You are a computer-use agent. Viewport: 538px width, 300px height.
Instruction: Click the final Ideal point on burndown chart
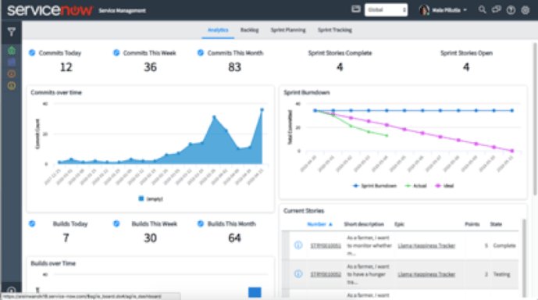(512, 151)
